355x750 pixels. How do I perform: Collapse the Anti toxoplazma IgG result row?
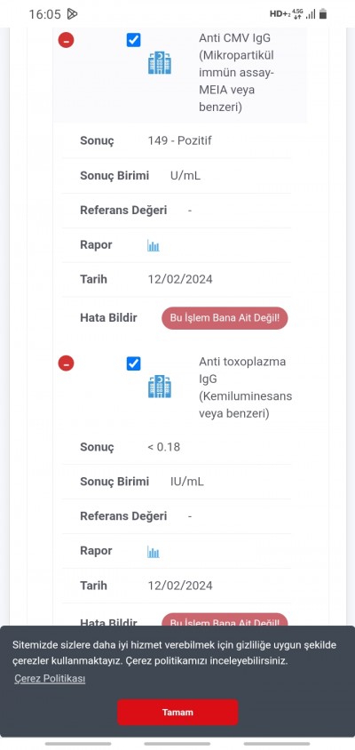pyautogui.click(x=66, y=363)
